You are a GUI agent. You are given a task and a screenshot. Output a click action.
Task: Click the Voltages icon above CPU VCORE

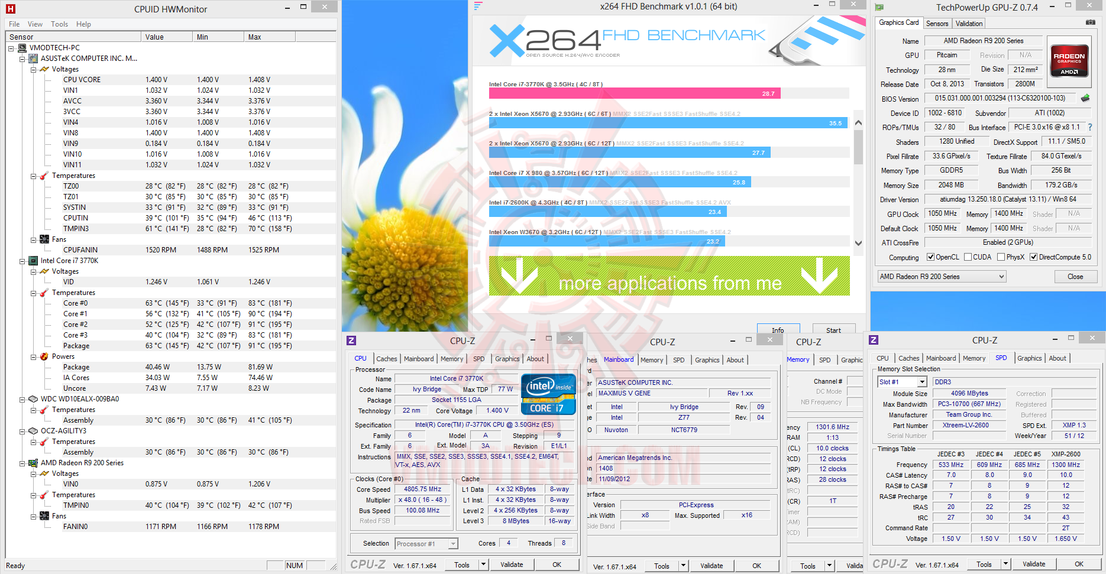pos(44,69)
